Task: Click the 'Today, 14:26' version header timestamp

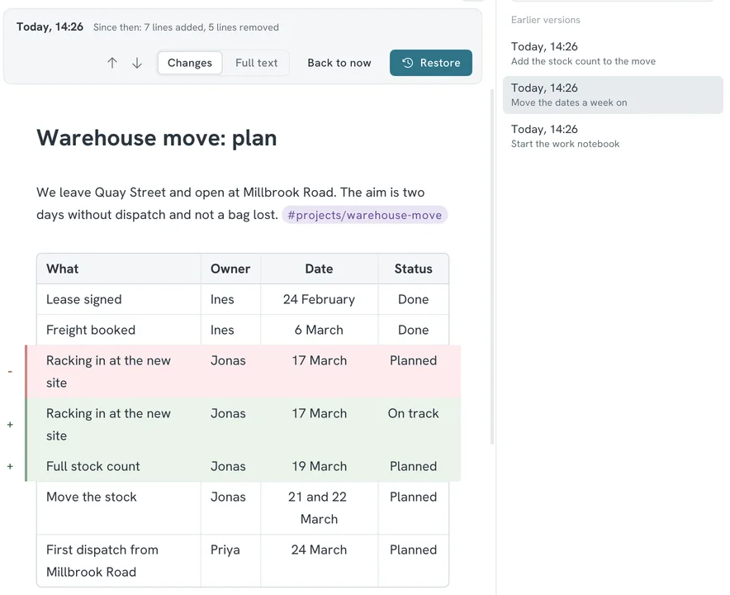Action: tap(50, 27)
